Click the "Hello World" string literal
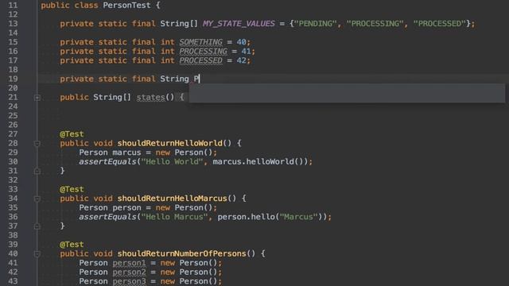 pos(172,161)
